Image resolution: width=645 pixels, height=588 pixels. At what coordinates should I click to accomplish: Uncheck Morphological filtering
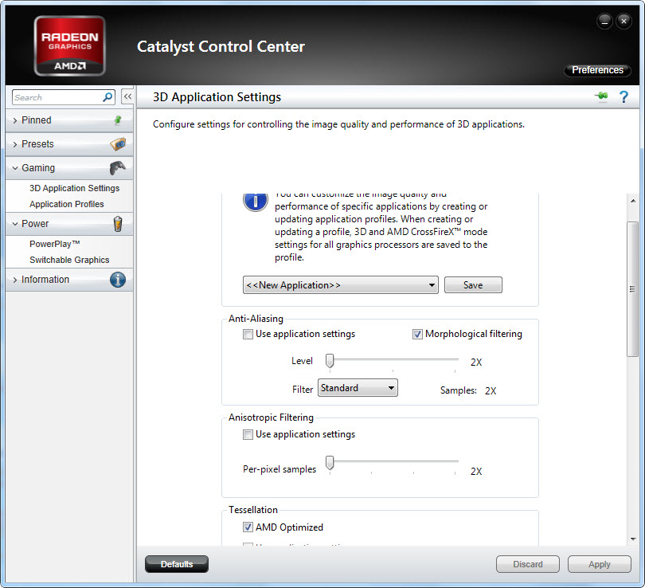click(x=418, y=334)
